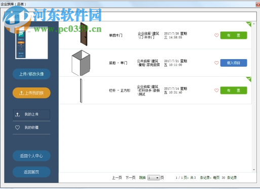Image resolution: width=260 pixels, height=189 pixels.
Task: Click the blue 载入项目 button for 底柜 - 单门
Action: 234,63
